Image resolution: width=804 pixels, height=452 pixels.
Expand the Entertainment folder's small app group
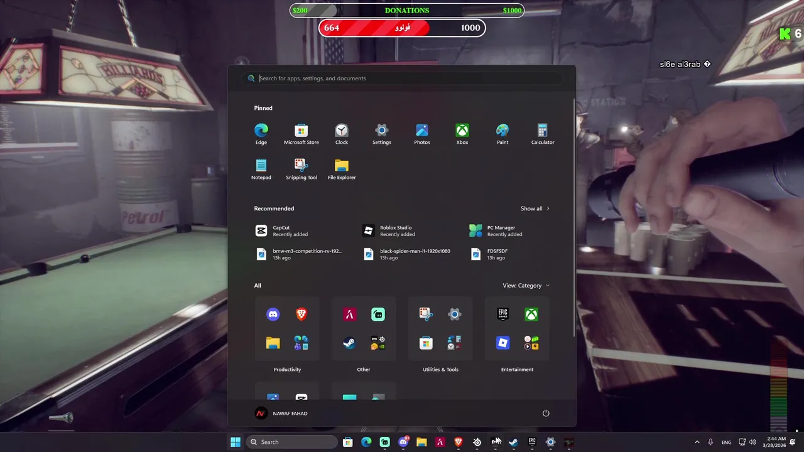coord(531,343)
